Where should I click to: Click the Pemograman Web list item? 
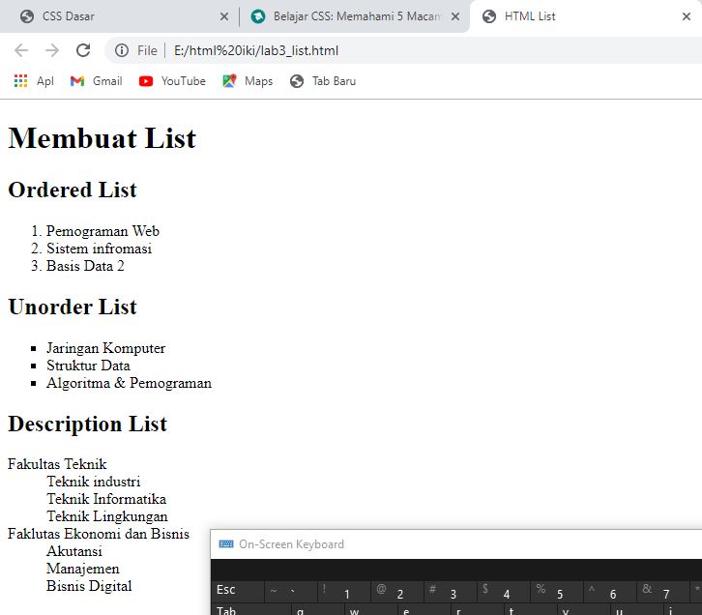click(102, 231)
